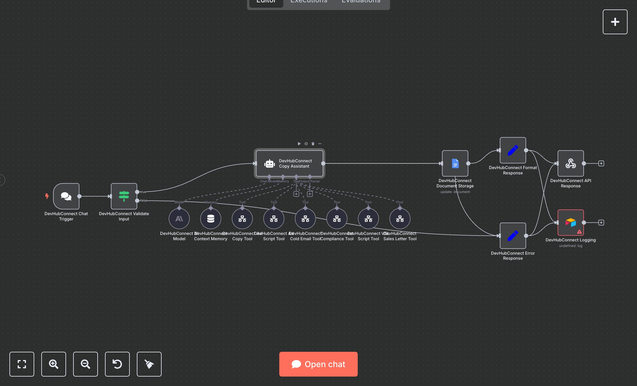The image size is (637, 386).
Task: Zoom in on the canvas
Action: (53, 364)
